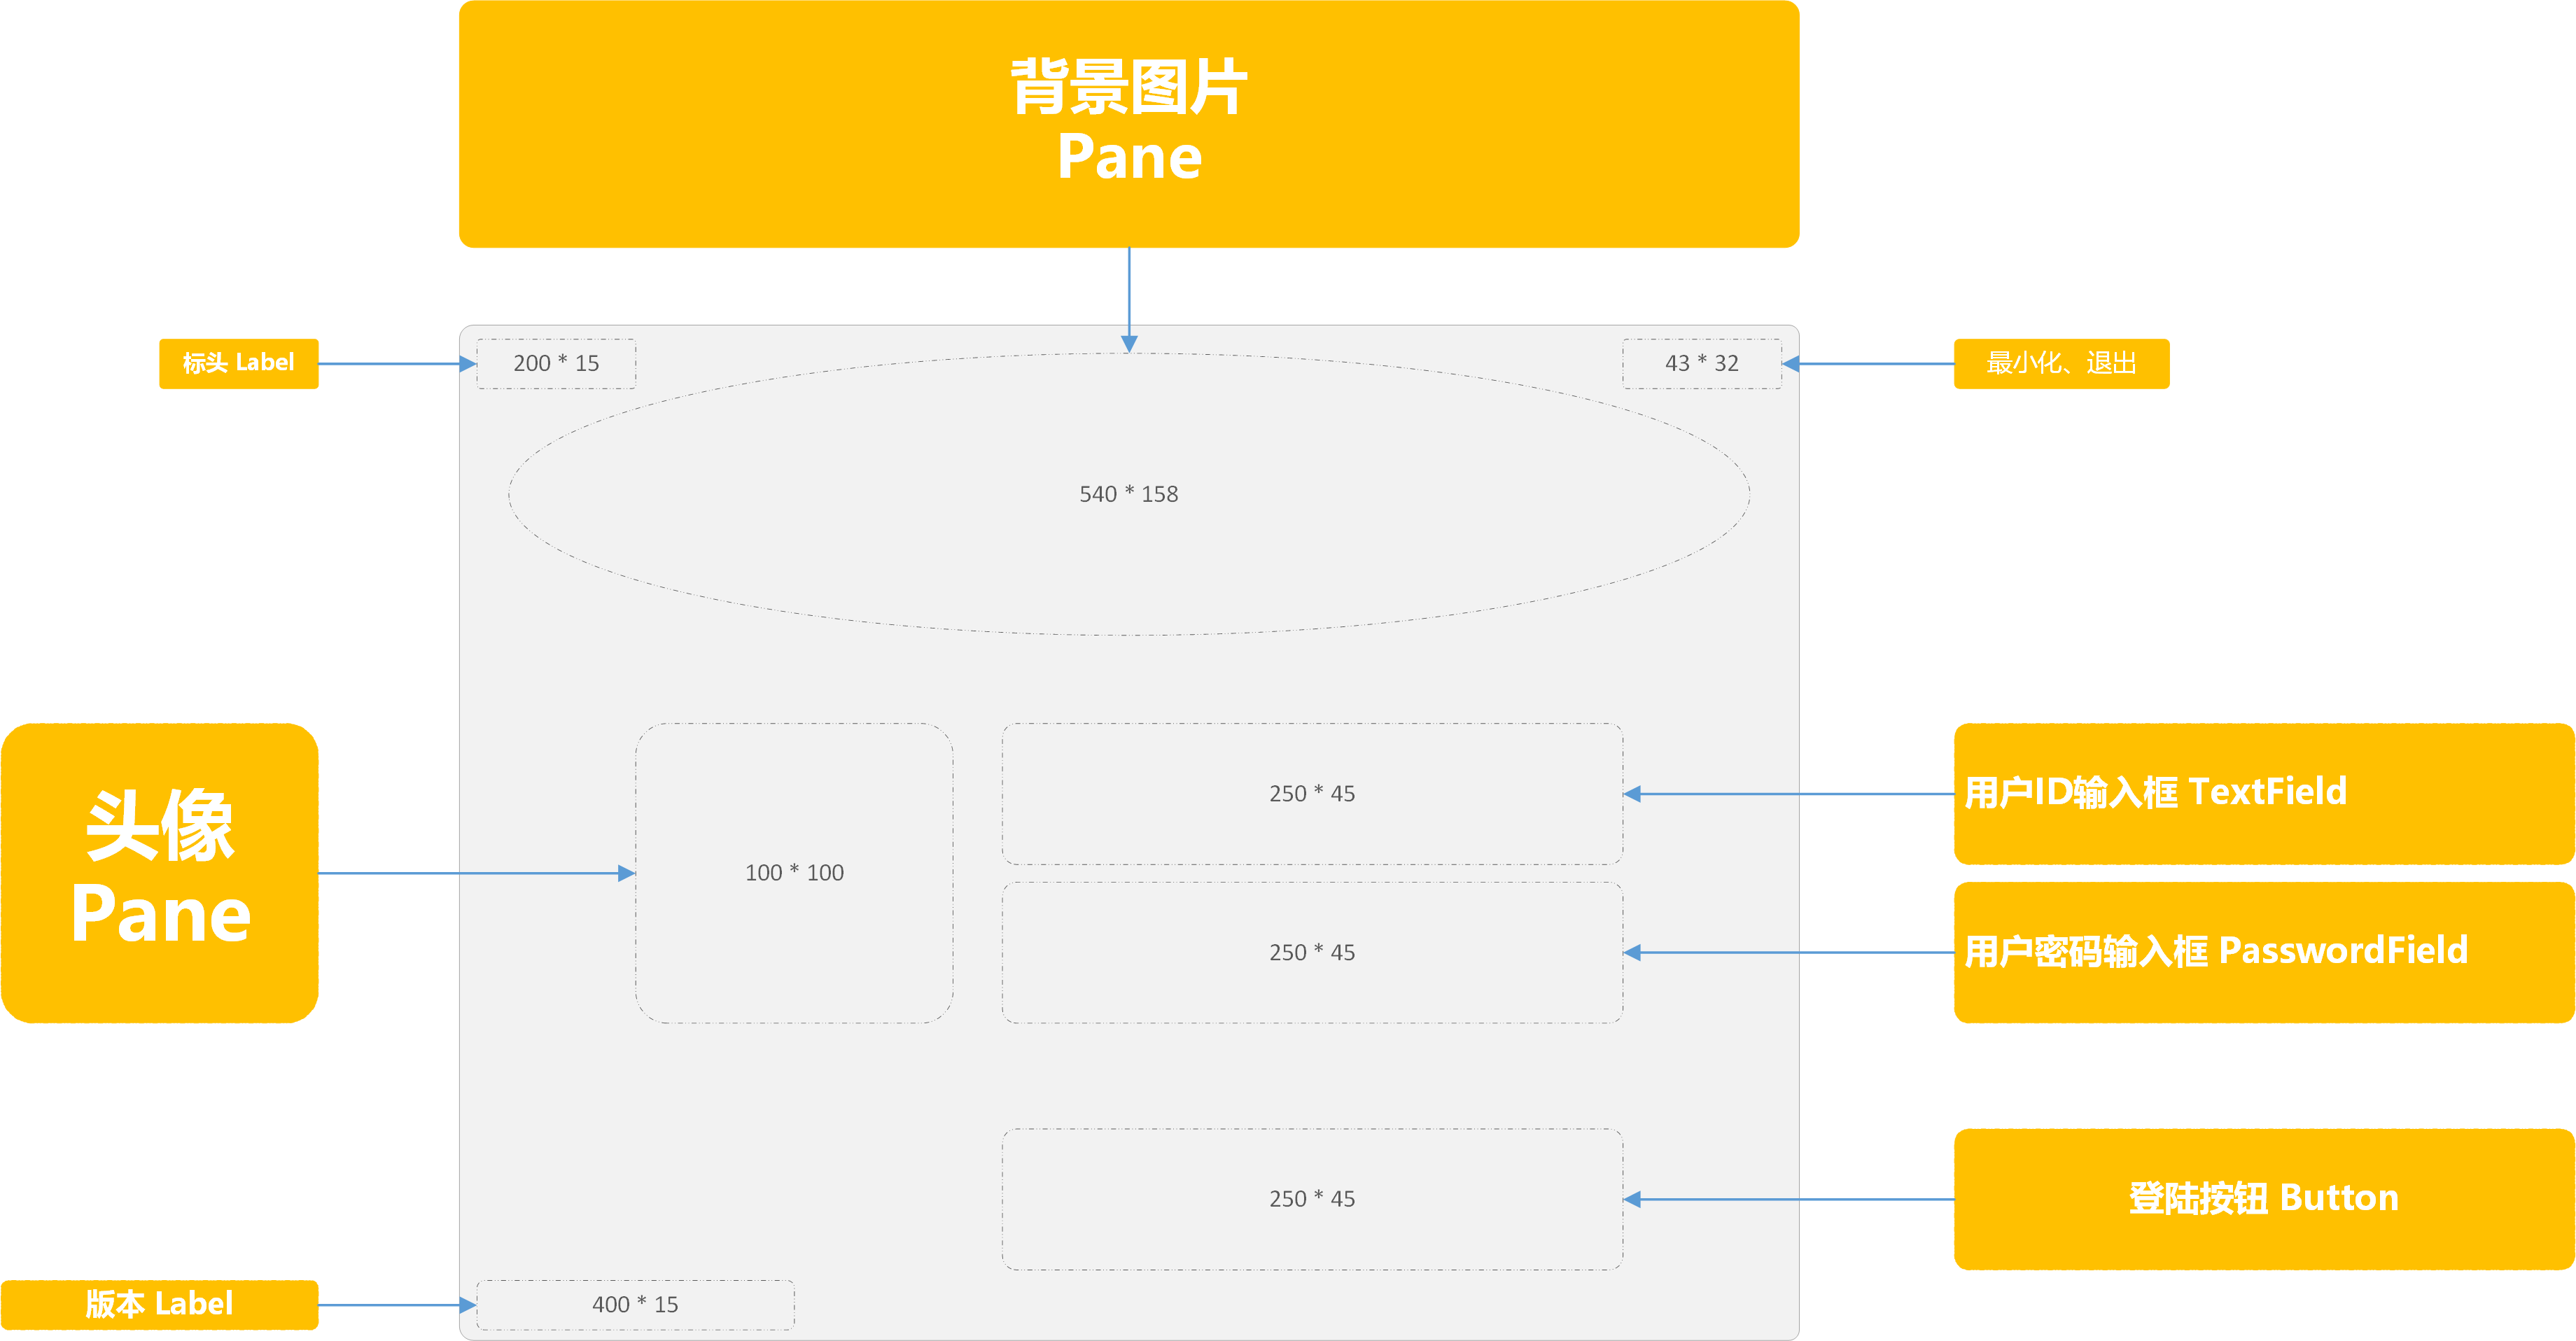Image resolution: width=2576 pixels, height=1341 pixels.
Task: Click the 最小化、退出 yellow label
Action: pyautogui.click(x=2060, y=363)
